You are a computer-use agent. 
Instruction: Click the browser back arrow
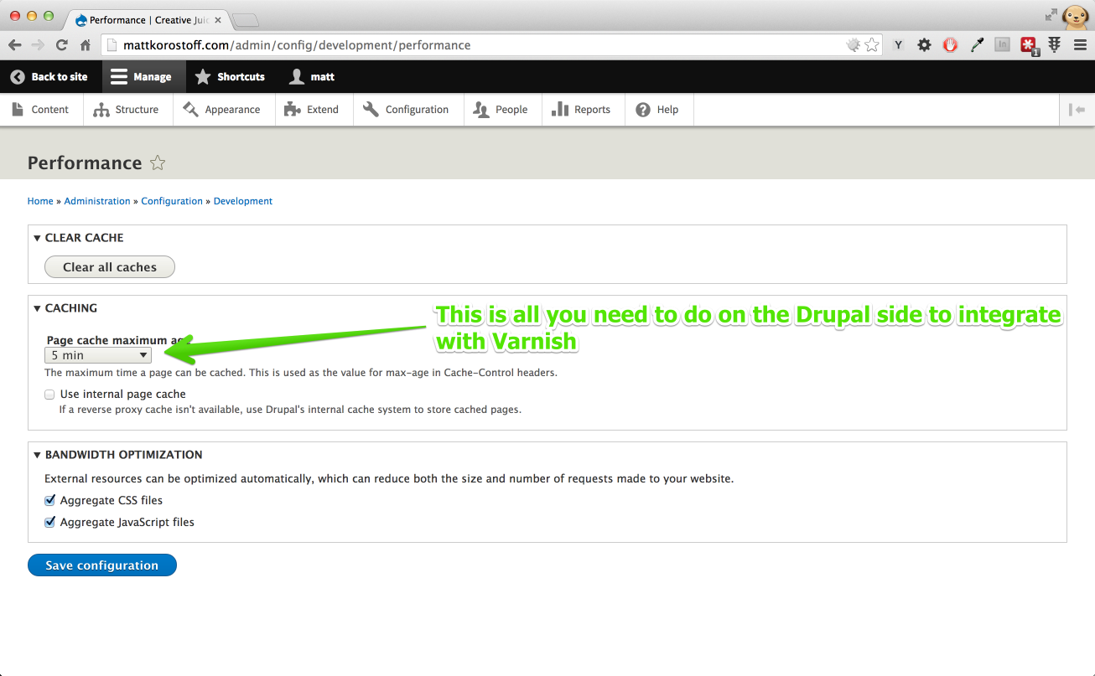tap(14, 45)
